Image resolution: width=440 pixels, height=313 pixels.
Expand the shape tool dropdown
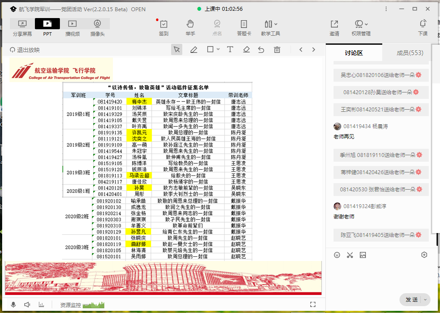pyautogui.click(x=218, y=49)
